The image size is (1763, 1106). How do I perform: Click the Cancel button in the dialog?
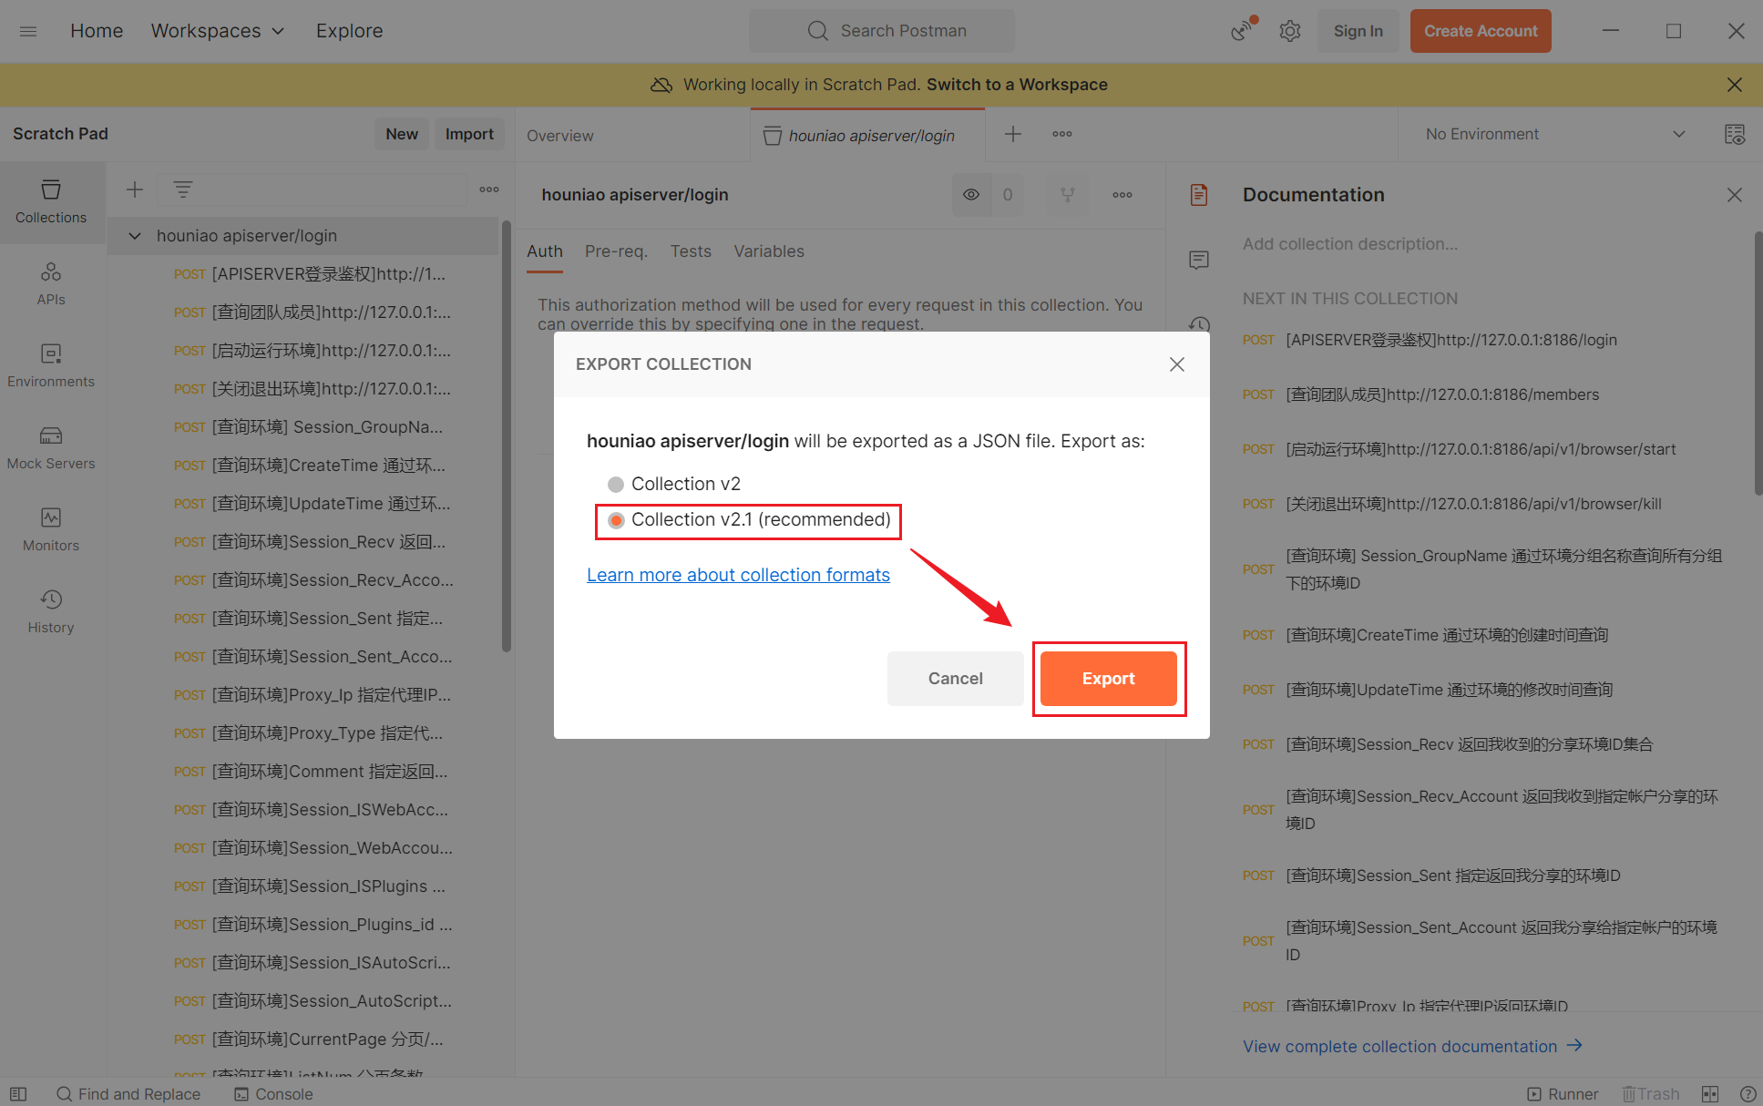[x=955, y=679]
